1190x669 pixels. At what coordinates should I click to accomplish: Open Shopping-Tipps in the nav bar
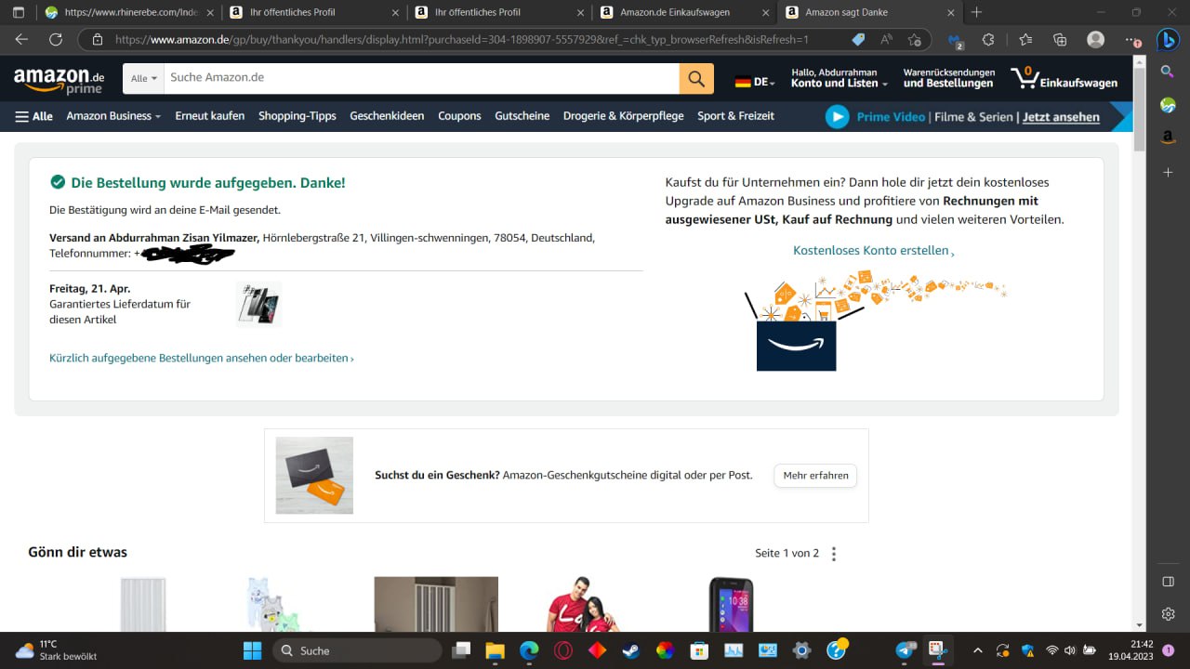click(297, 116)
